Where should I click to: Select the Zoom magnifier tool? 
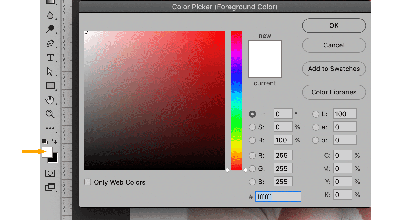point(50,114)
